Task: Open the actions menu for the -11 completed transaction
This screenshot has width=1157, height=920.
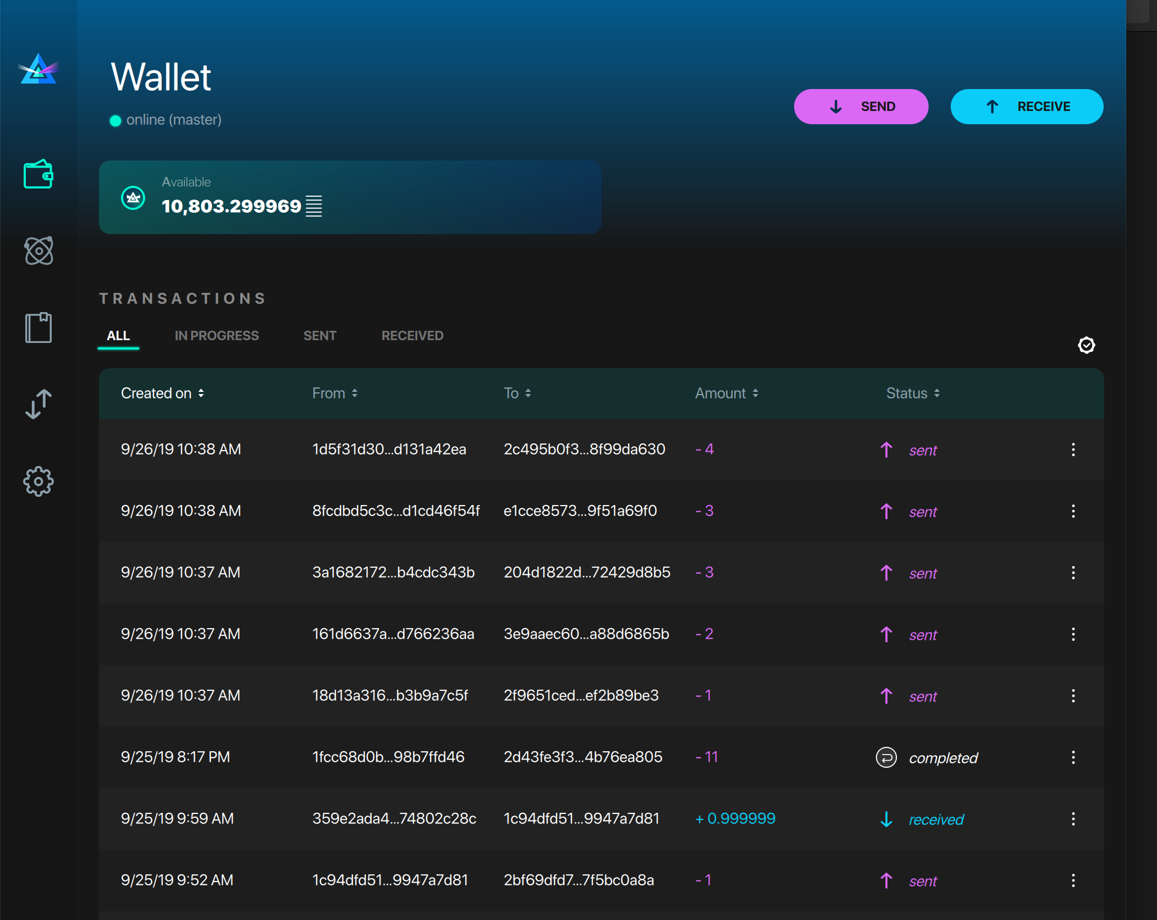Action: [x=1073, y=757]
